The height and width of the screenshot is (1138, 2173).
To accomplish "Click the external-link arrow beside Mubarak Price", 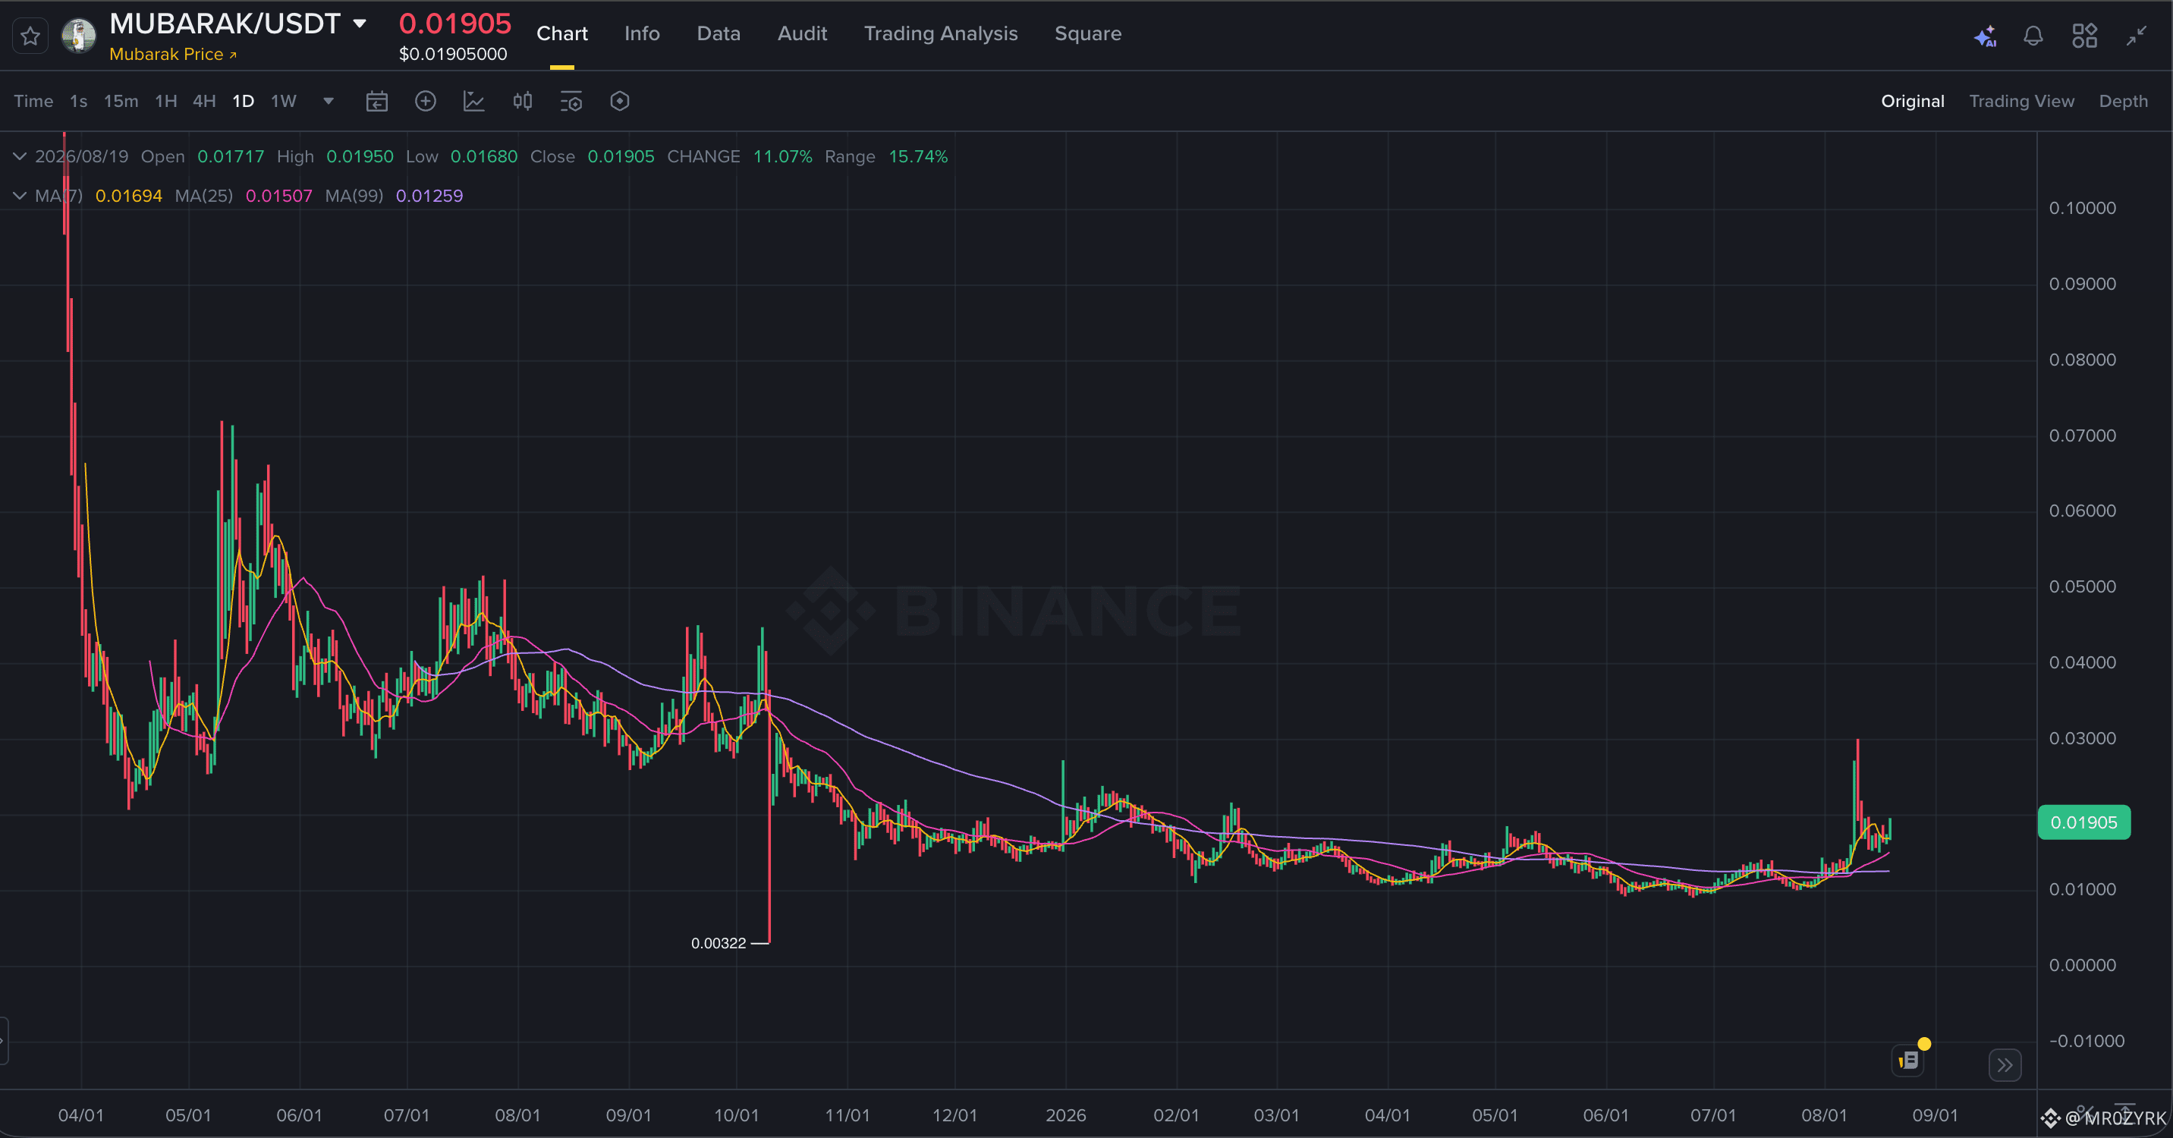I will [x=234, y=55].
